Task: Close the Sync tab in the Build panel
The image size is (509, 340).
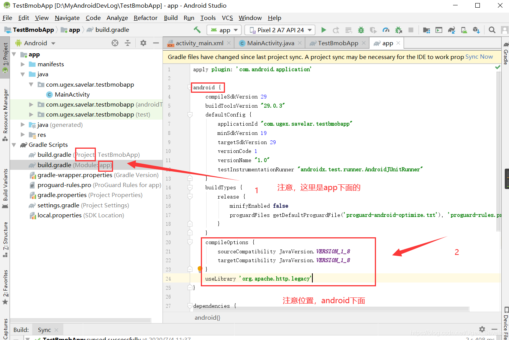Action: (x=56, y=330)
